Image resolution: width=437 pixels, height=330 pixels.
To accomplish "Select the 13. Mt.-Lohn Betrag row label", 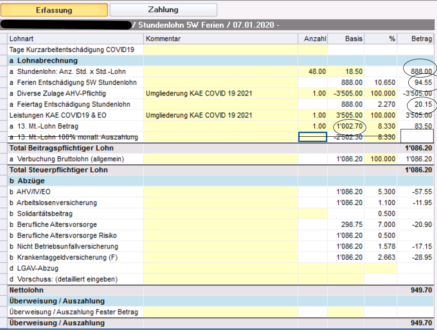I will pyautogui.click(x=44, y=126).
